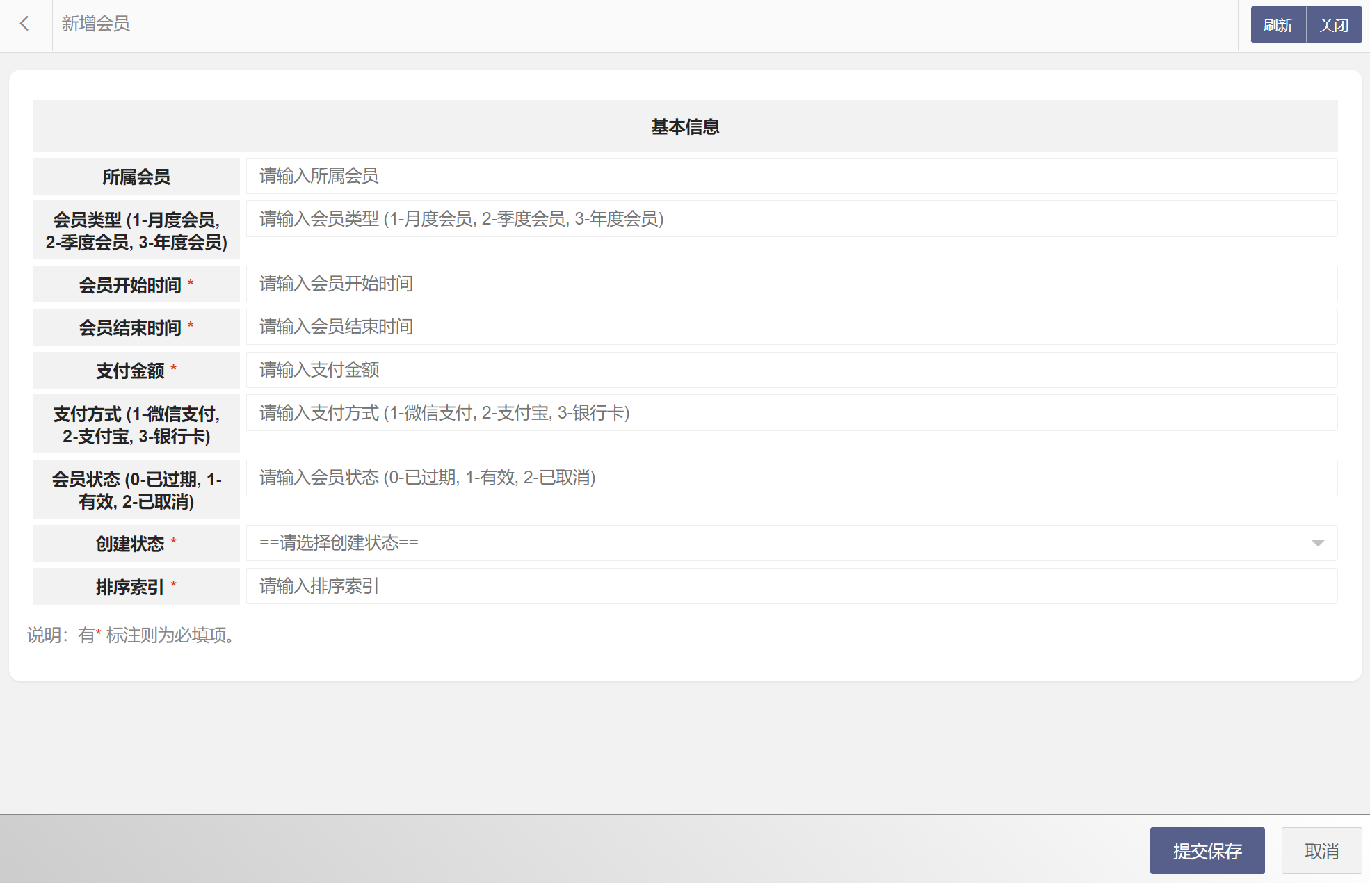Click the 会员状态 input field
1370x883 pixels.
[x=791, y=478]
